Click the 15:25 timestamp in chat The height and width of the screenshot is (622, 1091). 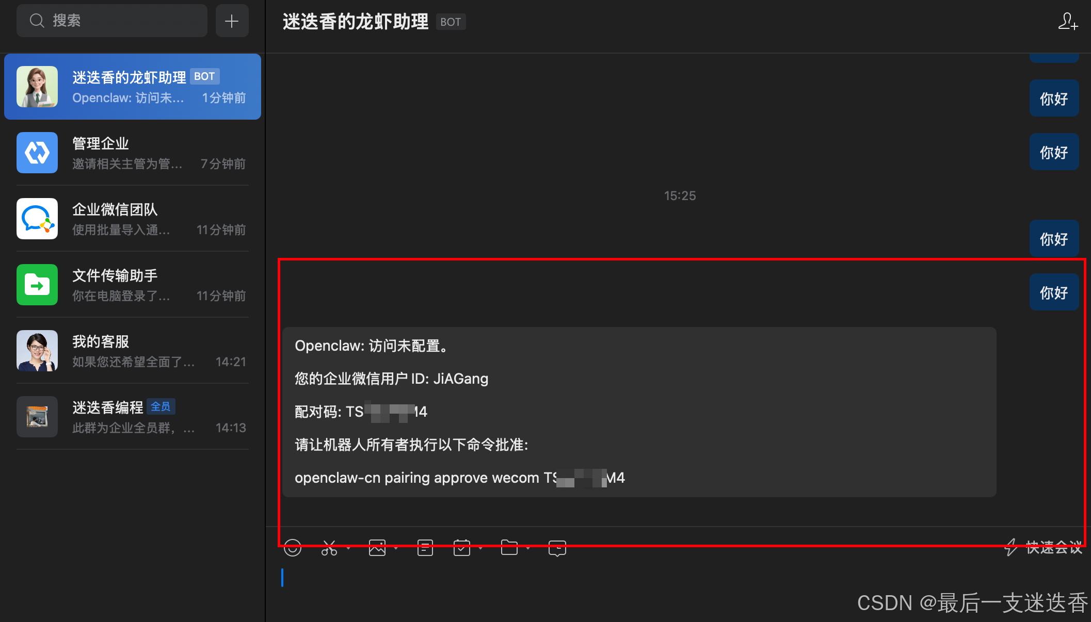point(680,196)
